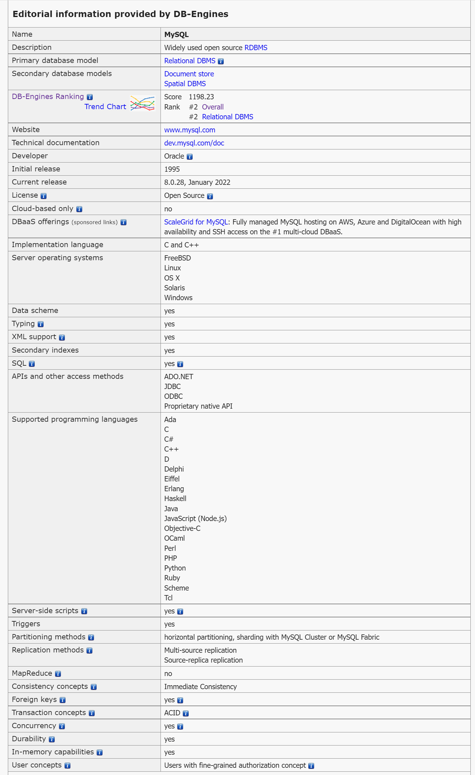The height and width of the screenshot is (775, 475).
Task: Click Multi-source replication text
Action: (200, 650)
